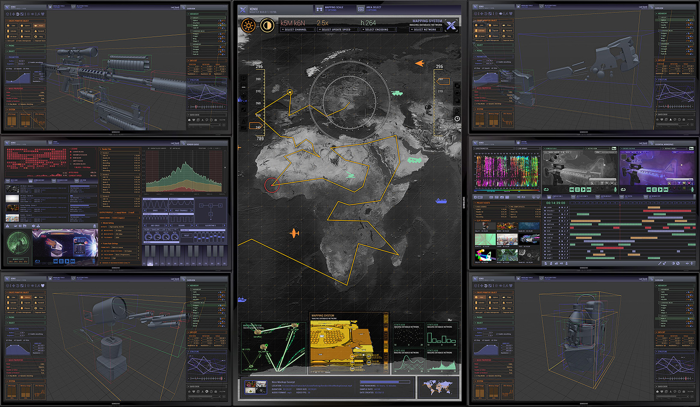Open the Envelope tab in the synth panel
The image size is (700, 407).
[154, 230]
